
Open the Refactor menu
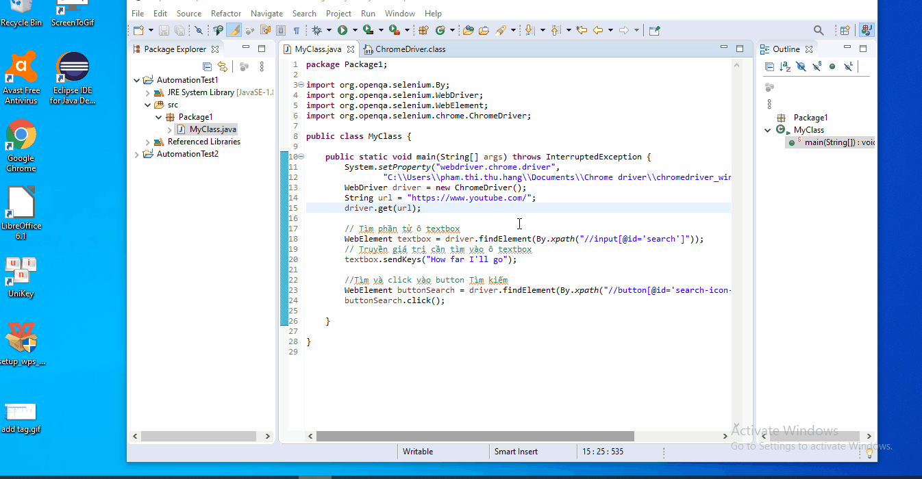click(225, 13)
